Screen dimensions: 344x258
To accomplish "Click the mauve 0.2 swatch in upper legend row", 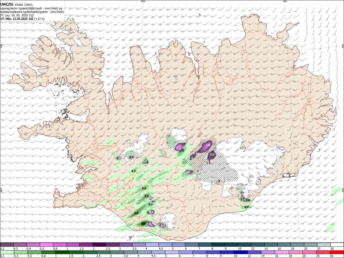I will (7, 245).
